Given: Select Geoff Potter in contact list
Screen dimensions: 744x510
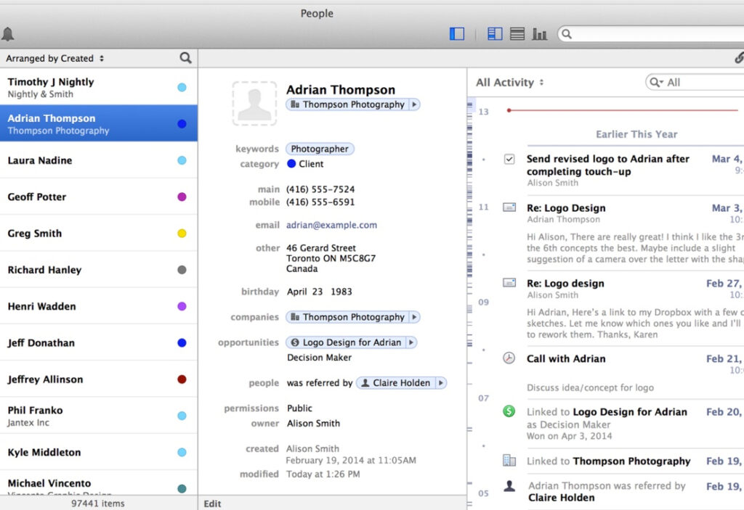Looking at the screenshot, I should tap(37, 197).
